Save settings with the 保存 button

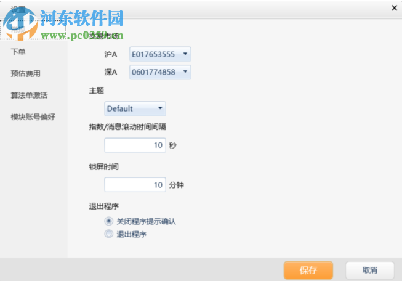[308, 270]
